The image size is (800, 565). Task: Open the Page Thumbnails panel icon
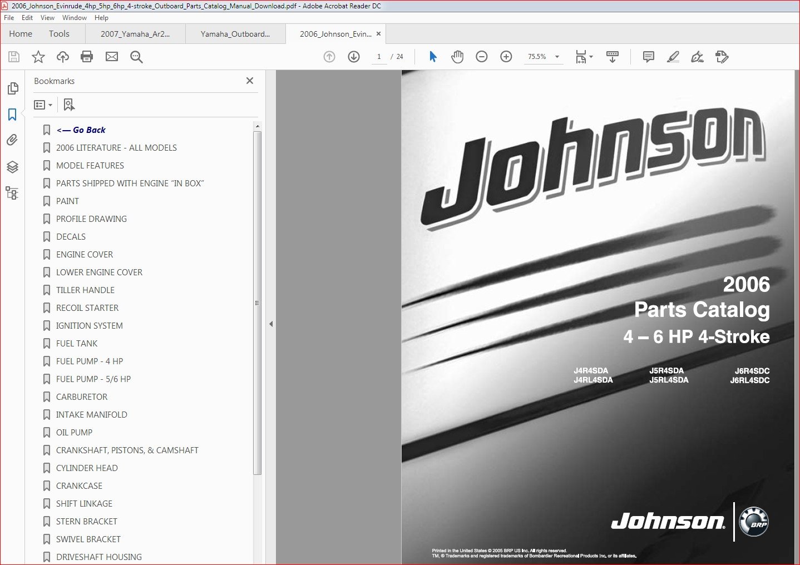click(13, 88)
